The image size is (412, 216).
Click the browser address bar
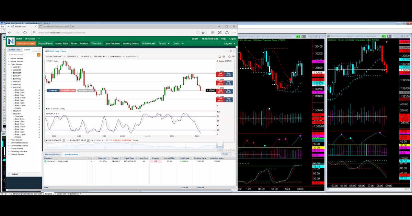(113, 33)
